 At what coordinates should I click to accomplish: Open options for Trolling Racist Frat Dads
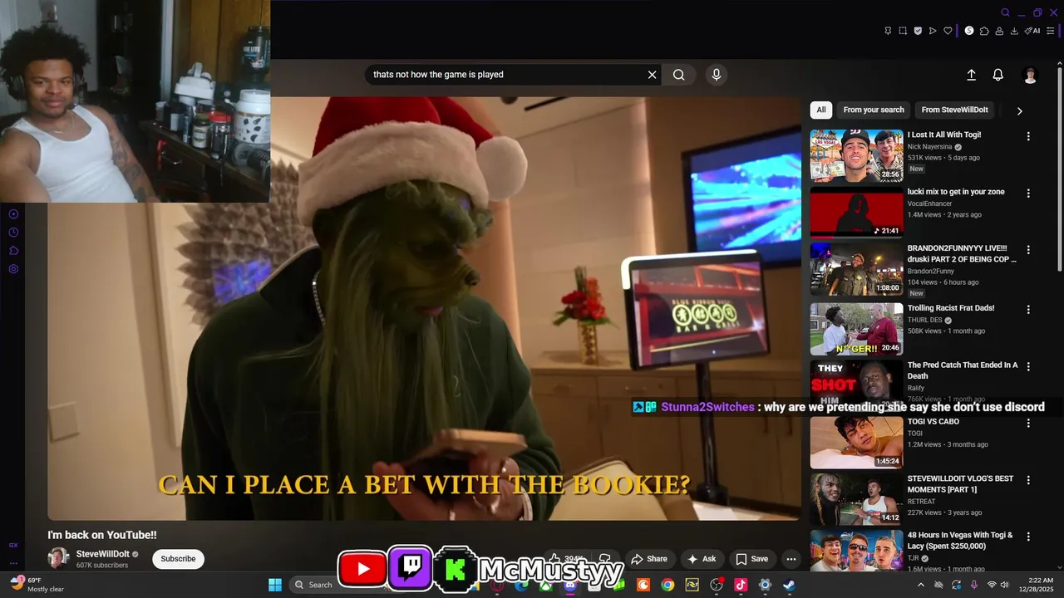[x=1028, y=310]
